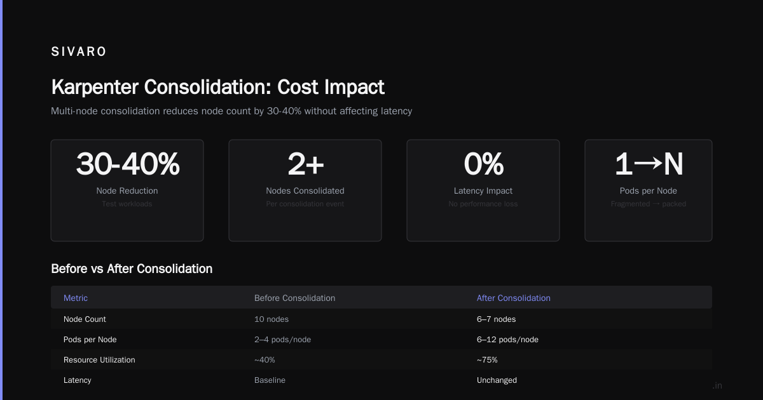Click the After Consolidation column header
Viewport: 763px width, 400px height.
pos(514,298)
